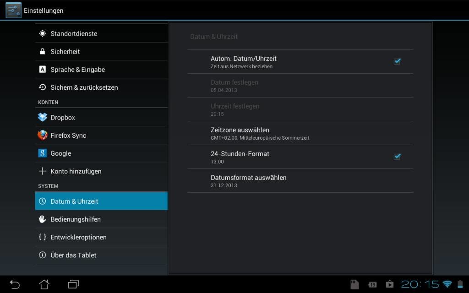
Task: Click the Standortdienste location icon
Action: 43,33
